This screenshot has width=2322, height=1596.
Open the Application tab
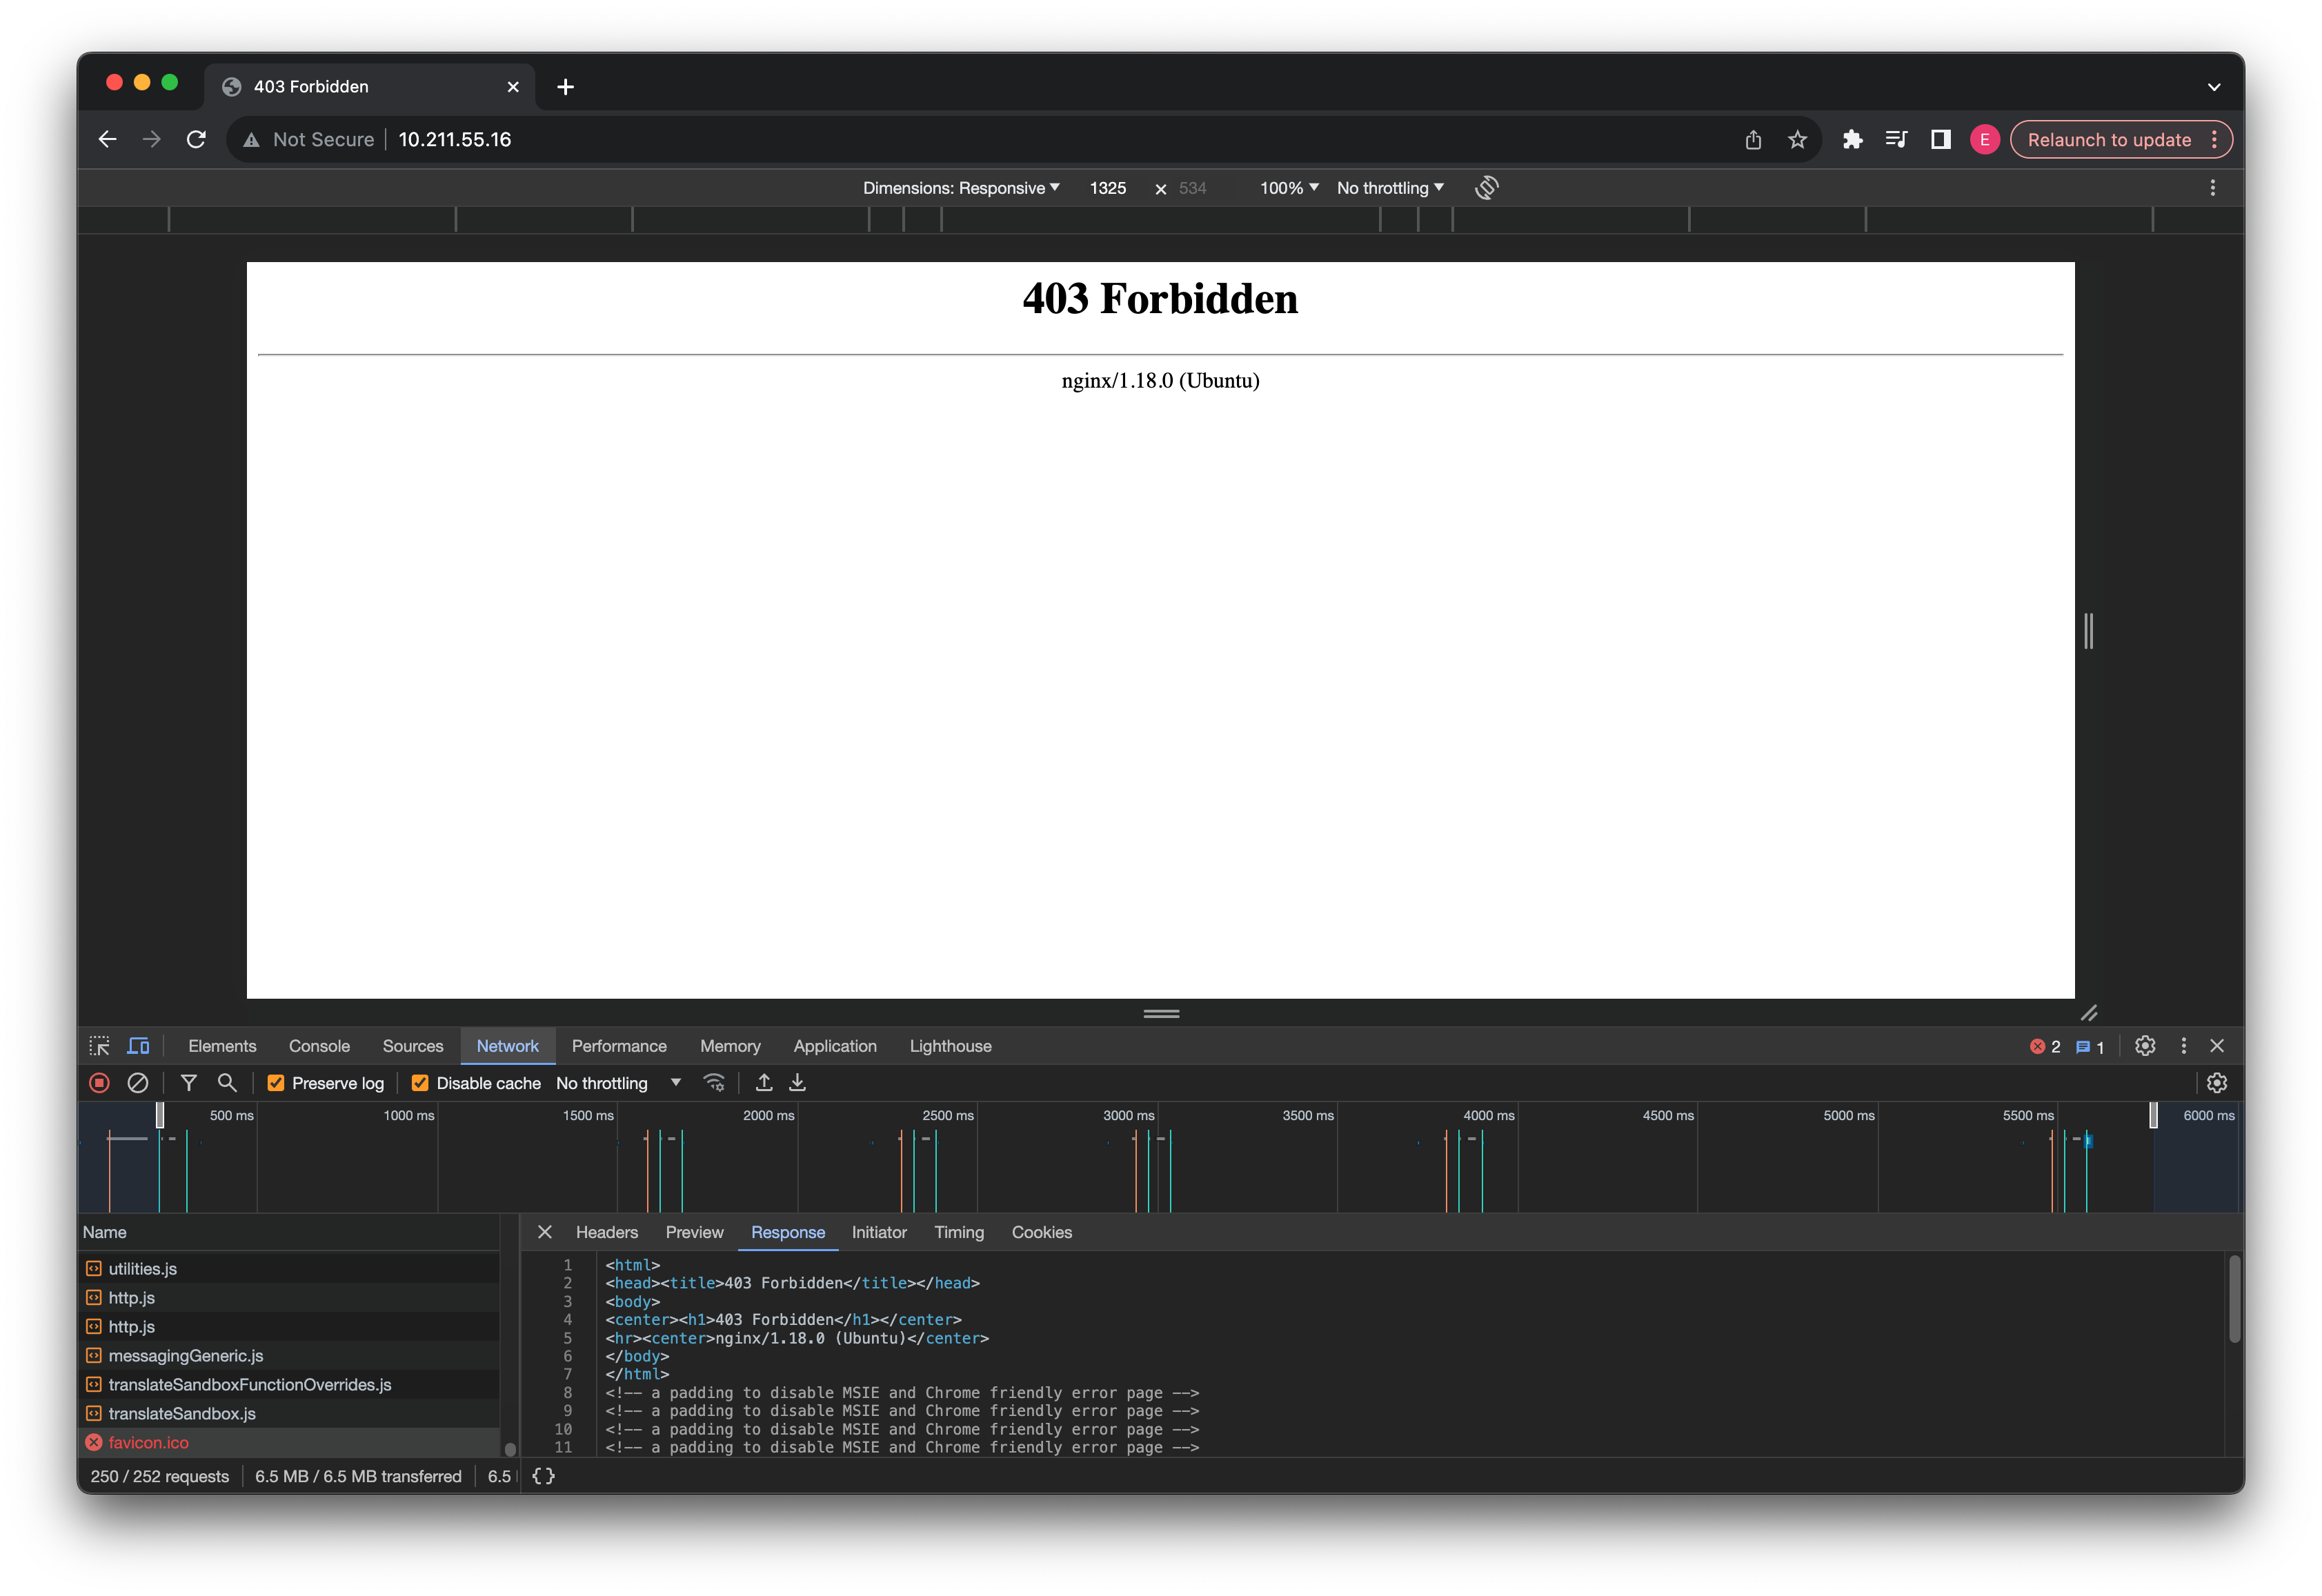(835, 1046)
